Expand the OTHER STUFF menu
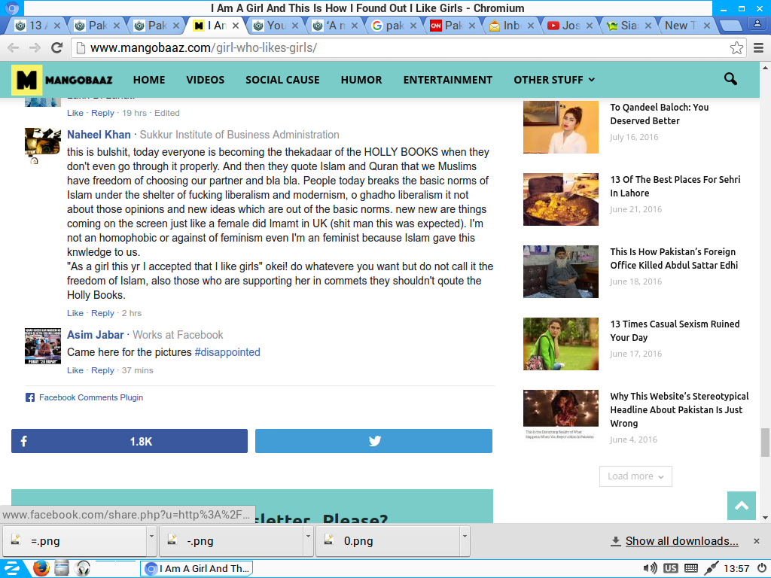Screen dimensions: 771x578 click(554, 80)
